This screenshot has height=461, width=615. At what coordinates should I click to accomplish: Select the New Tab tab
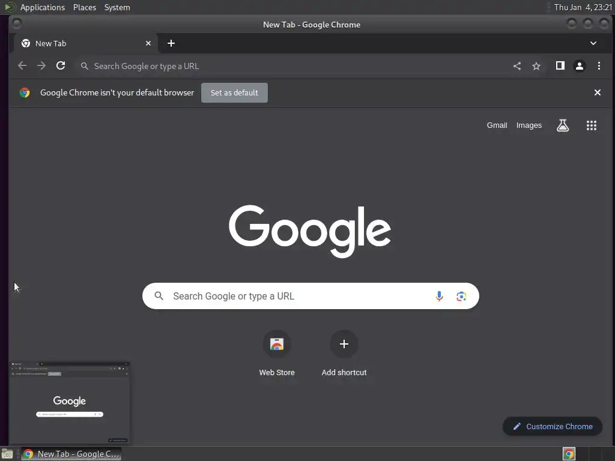[85, 43]
